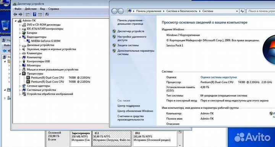Click the Контроллеры USB icon

click(24, 62)
